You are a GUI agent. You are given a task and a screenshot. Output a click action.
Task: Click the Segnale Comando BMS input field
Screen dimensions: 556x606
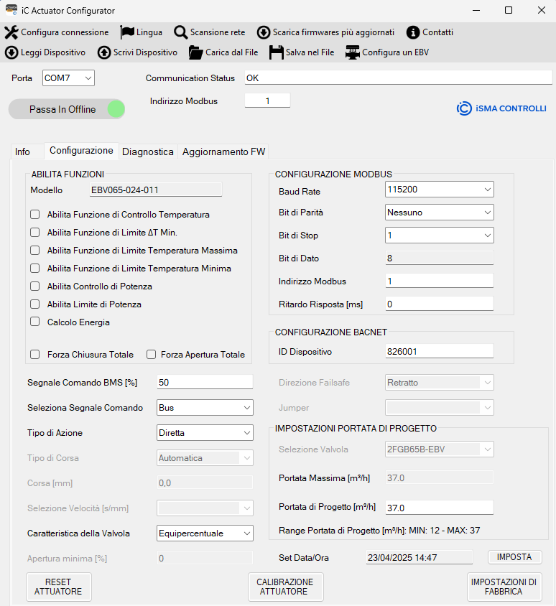(x=205, y=382)
